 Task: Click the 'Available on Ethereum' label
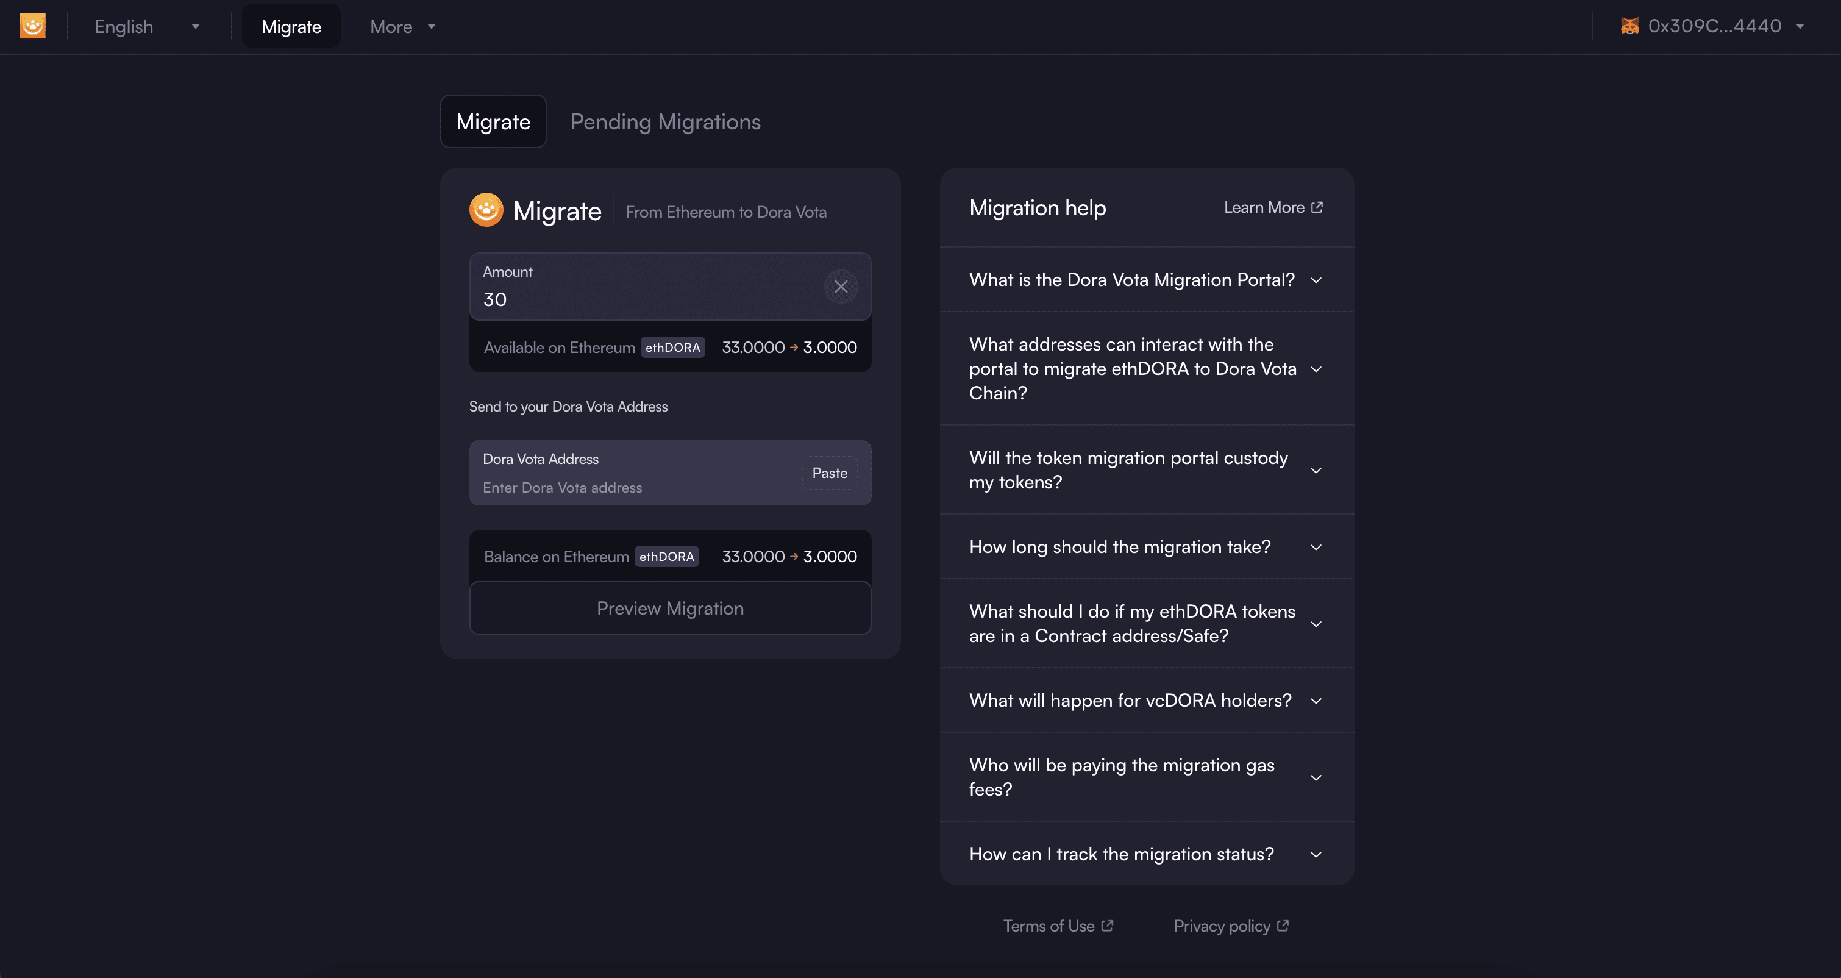[x=559, y=348]
